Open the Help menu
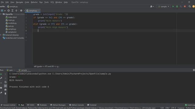The image size is (195, 109). (x=66, y=2)
